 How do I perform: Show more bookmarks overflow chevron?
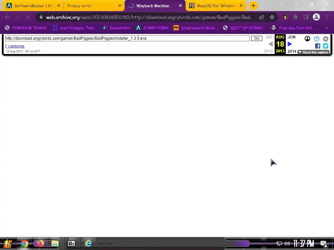coord(326,28)
